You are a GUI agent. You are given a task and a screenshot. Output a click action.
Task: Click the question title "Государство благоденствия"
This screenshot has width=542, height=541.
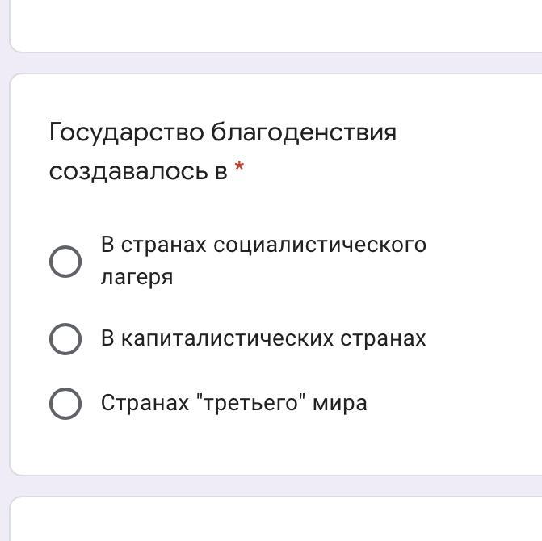click(x=223, y=132)
